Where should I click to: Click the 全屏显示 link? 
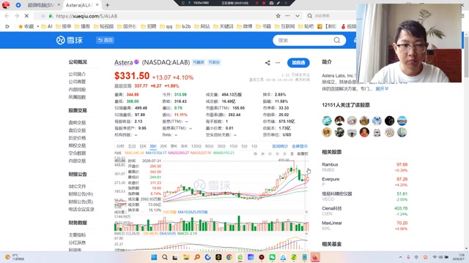pos(300,146)
